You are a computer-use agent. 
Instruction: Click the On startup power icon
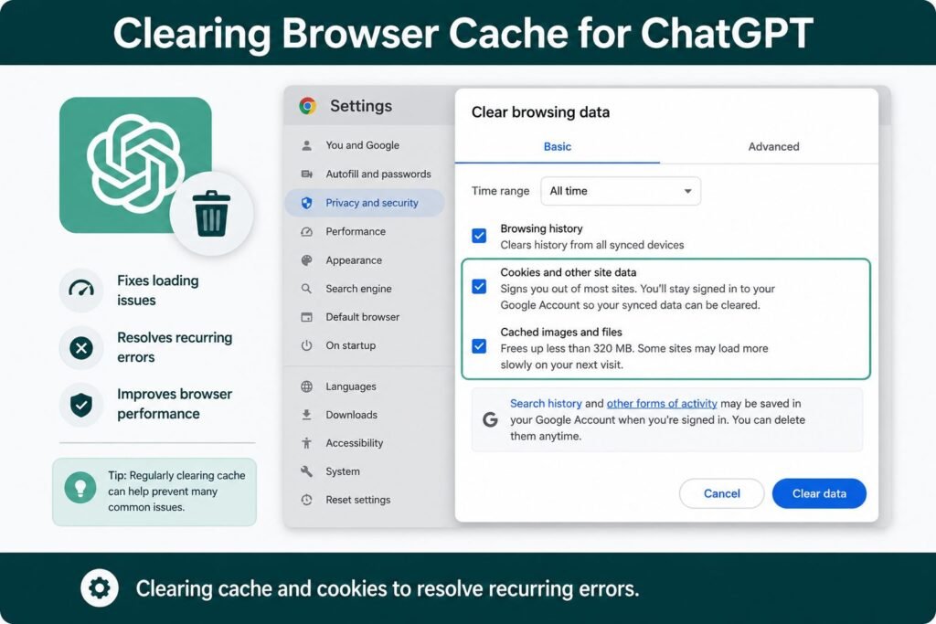[x=307, y=345]
